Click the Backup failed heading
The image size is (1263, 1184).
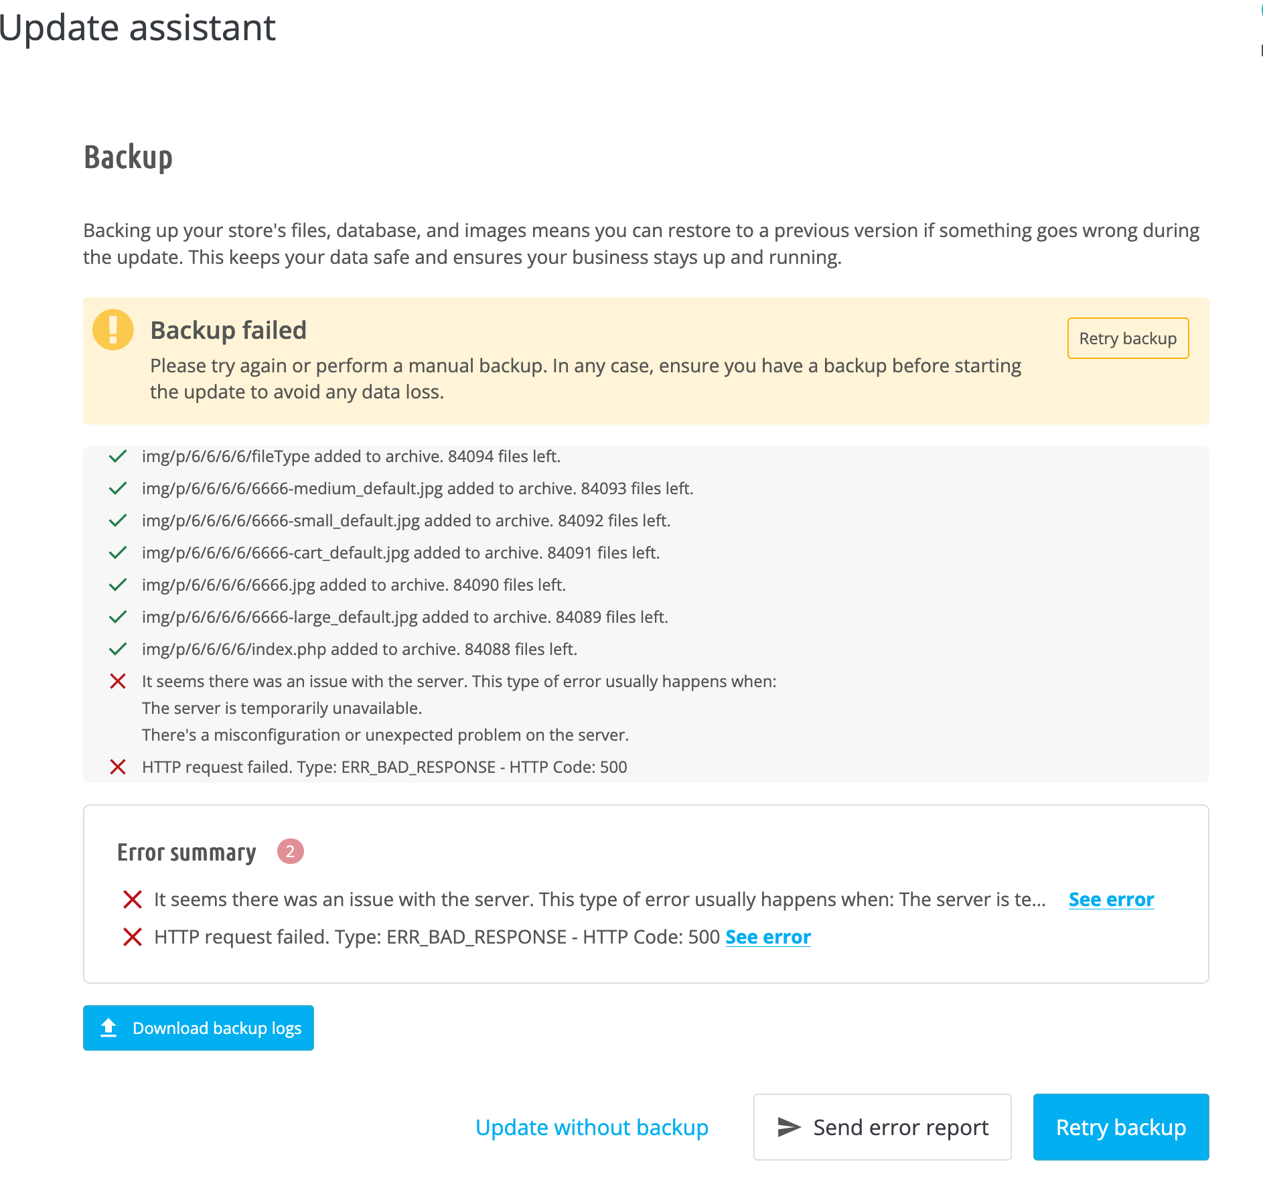coord(228,330)
